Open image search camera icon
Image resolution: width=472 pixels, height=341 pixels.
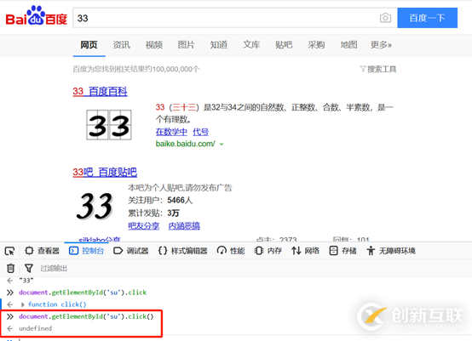click(x=385, y=18)
